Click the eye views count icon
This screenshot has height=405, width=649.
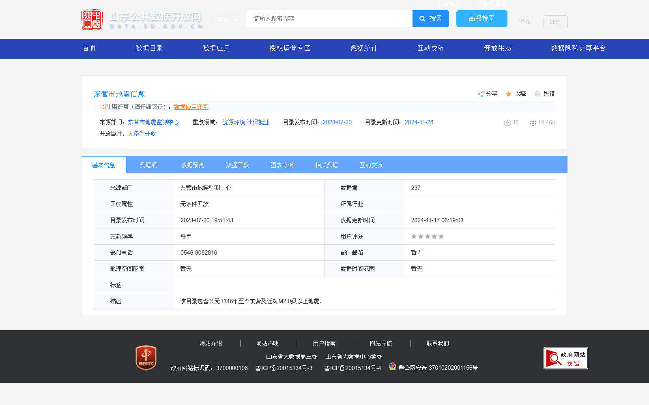coord(533,123)
